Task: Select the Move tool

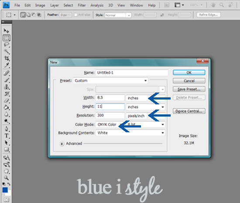Action: point(6,31)
